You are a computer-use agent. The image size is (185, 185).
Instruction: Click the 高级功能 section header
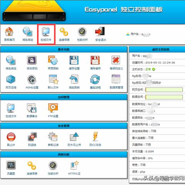(x=64, y=155)
